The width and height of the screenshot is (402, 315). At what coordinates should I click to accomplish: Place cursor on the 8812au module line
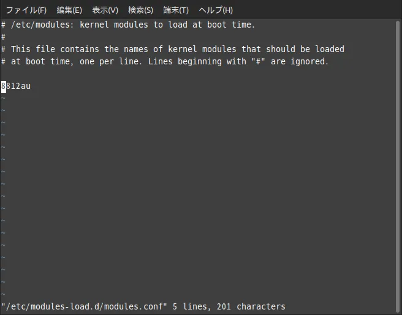tap(16, 86)
